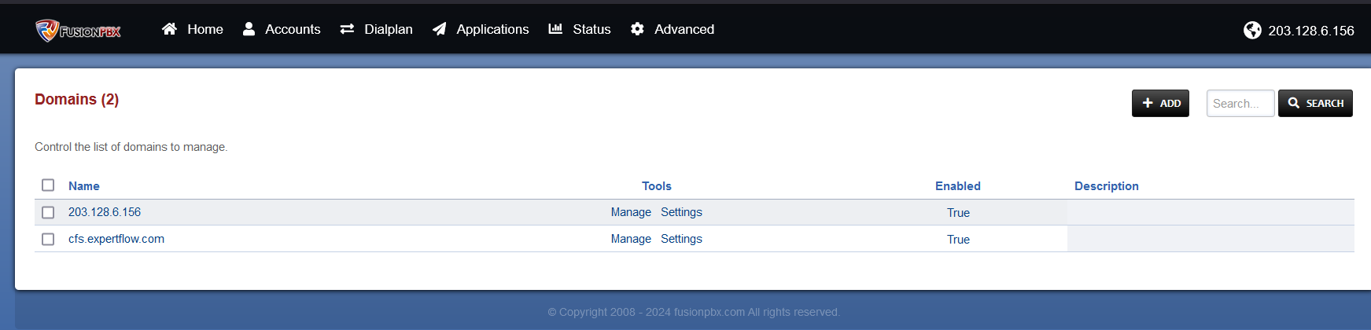Viewport: 1371px width, 330px height.
Task: Click the Home house icon
Action: (169, 29)
